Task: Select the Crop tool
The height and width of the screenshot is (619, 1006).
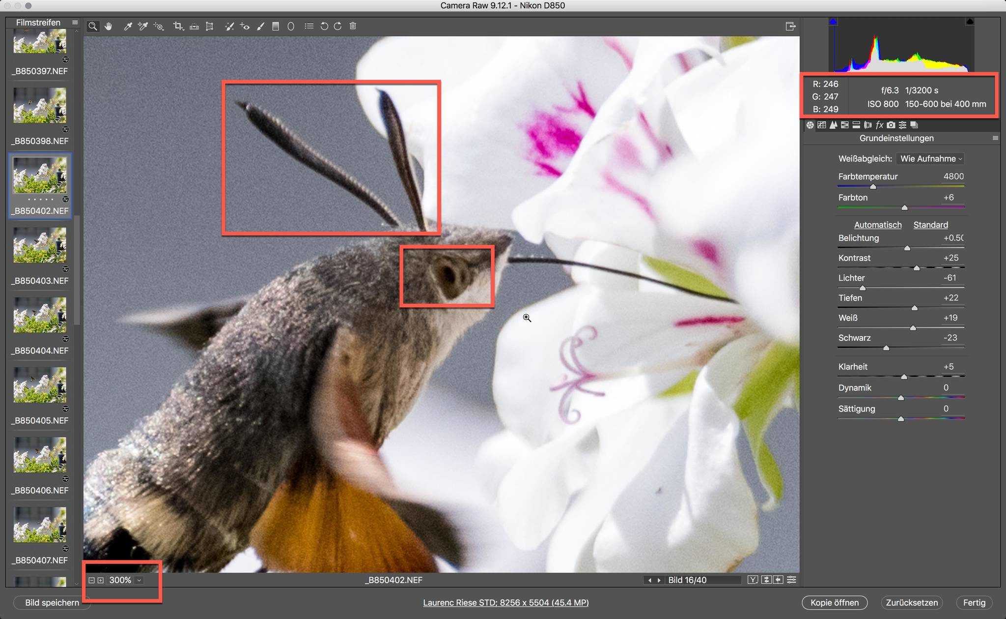Action: [178, 26]
